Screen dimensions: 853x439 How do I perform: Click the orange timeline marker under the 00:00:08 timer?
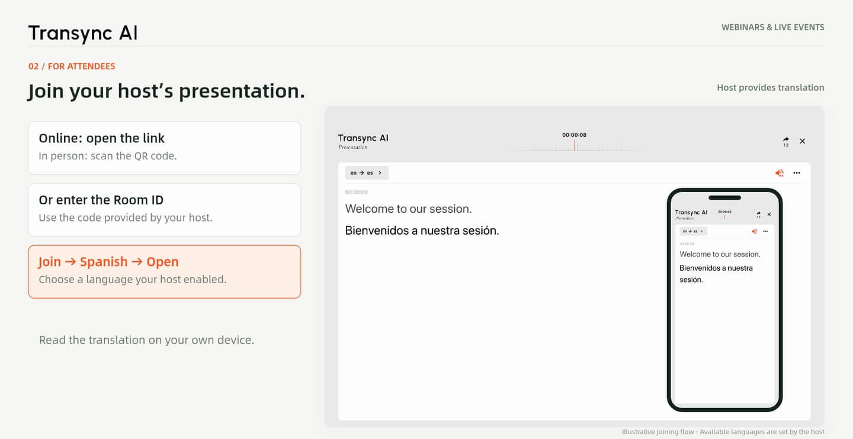574,145
